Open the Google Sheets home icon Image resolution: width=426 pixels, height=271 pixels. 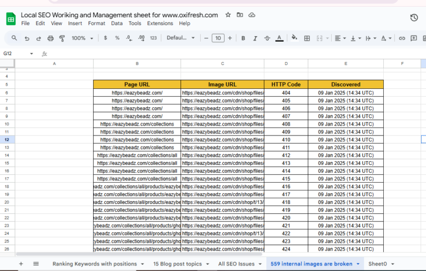(11, 19)
